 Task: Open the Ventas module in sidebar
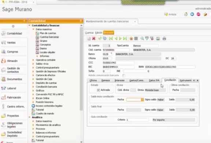point(13,43)
